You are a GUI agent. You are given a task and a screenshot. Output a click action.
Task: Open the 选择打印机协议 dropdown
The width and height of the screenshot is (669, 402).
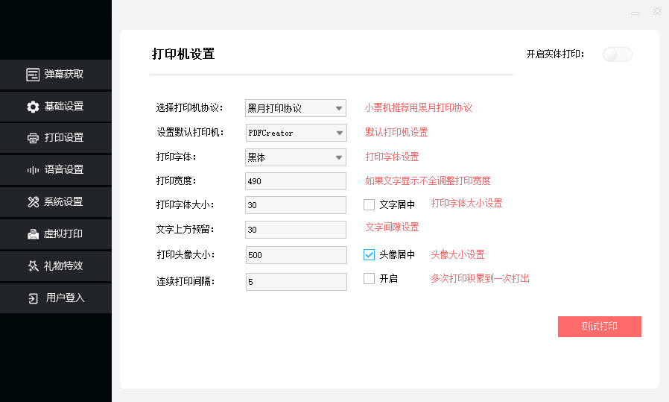(x=296, y=108)
